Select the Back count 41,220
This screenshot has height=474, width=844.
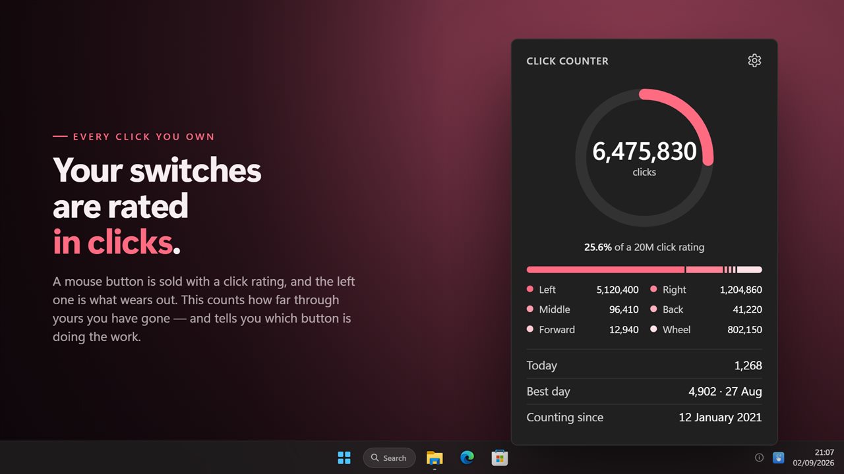748,309
